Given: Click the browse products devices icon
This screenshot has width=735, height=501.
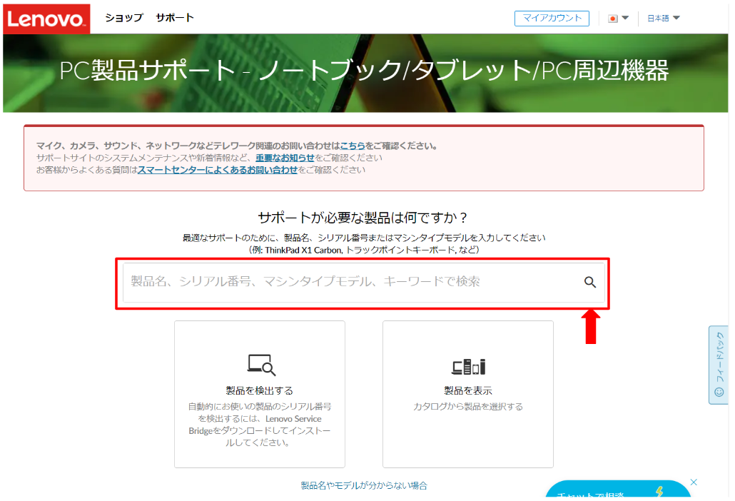Looking at the screenshot, I should [x=468, y=367].
